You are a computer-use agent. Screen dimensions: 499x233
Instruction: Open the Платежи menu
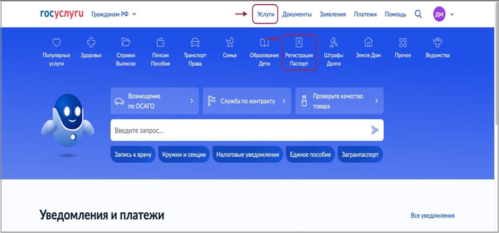click(x=365, y=14)
